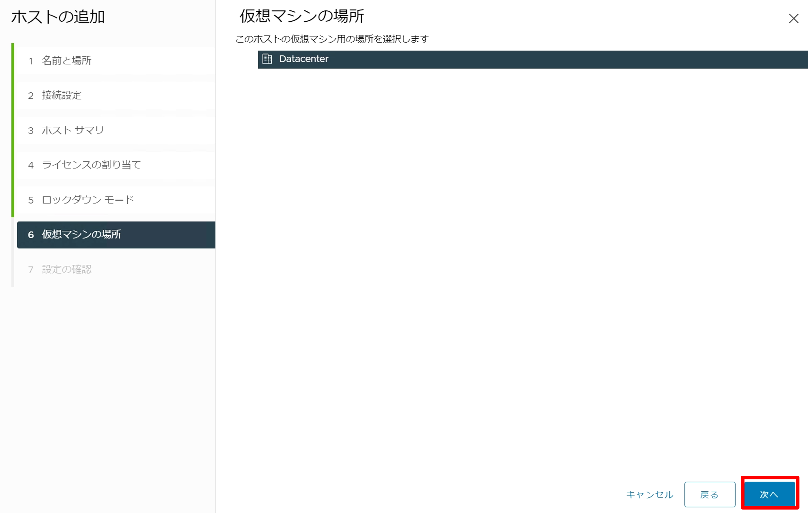808x513 pixels.
Task: Proceed with the 次へ button
Action: point(769,494)
